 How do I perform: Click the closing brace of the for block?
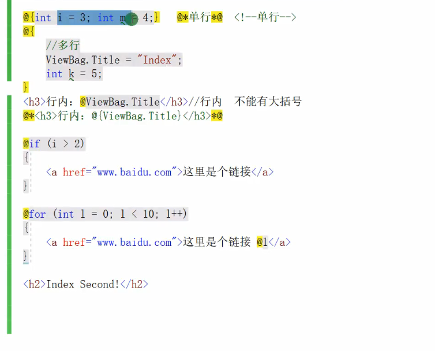point(25,256)
